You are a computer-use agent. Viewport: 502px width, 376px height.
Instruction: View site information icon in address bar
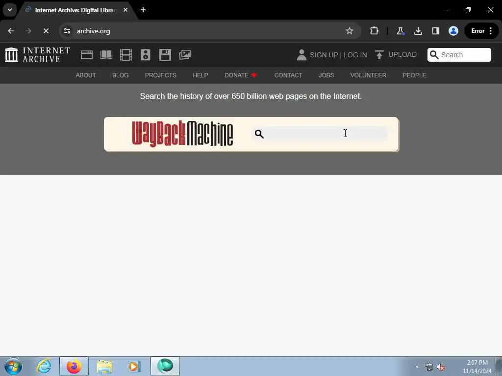pos(67,31)
